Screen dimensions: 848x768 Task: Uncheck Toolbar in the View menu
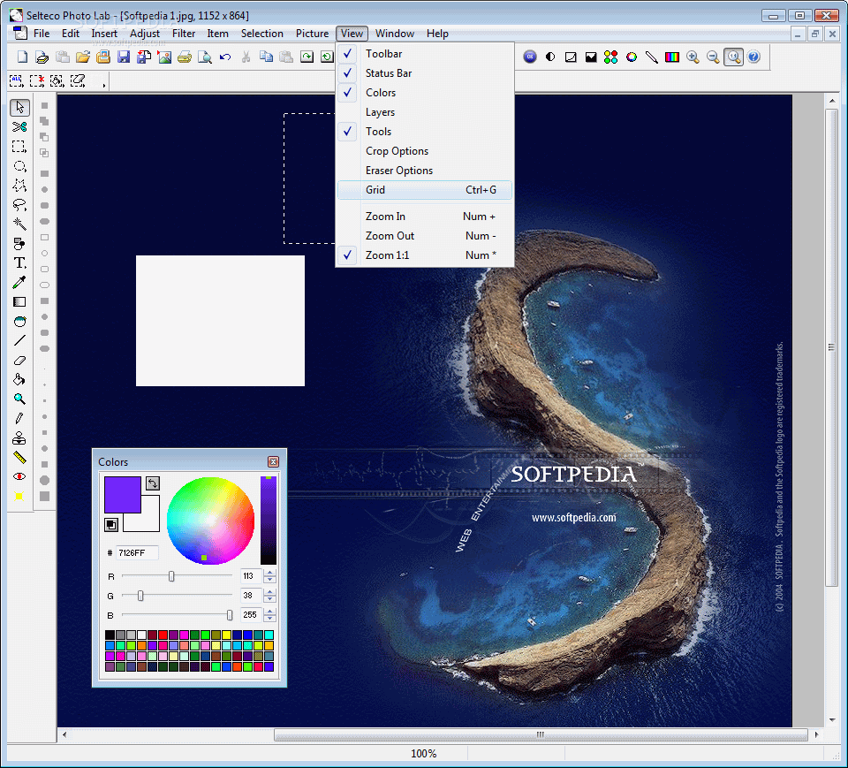(425, 54)
